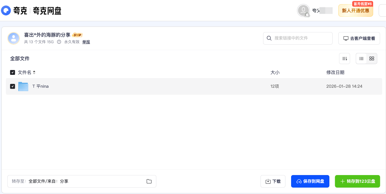Viewport: 386px width, 194px height.
Task: Open 新人开通优惠 promotion button
Action: click(355, 11)
